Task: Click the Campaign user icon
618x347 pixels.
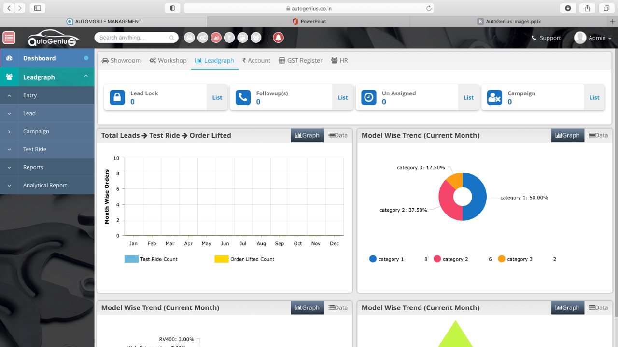Action: pos(494,97)
